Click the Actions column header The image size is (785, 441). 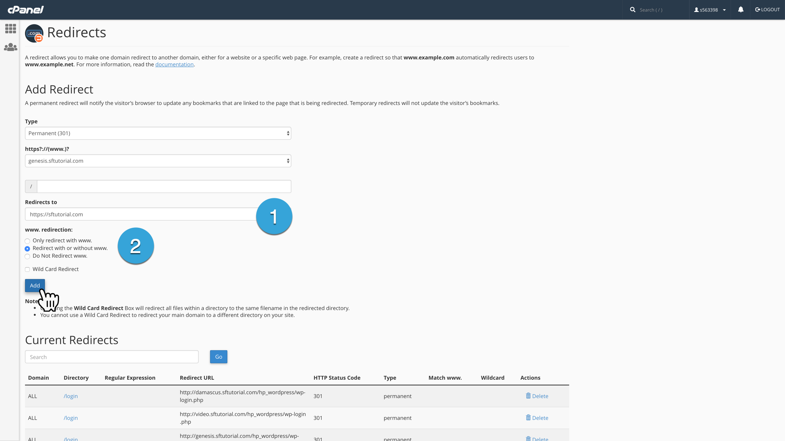530,378
